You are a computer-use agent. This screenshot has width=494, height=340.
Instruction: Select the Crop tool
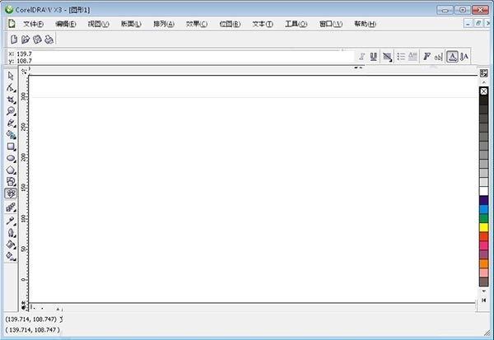(12, 99)
